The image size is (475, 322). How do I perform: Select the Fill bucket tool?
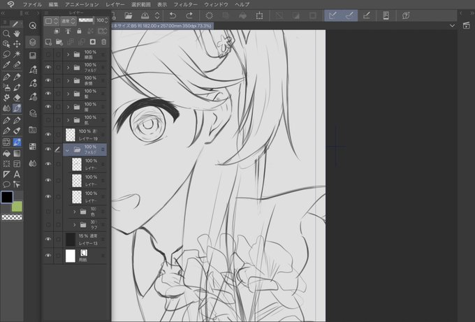pos(6,154)
